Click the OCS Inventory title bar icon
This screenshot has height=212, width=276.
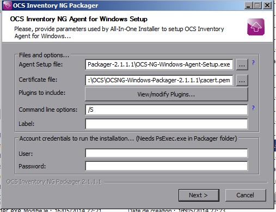pos(8,5)
